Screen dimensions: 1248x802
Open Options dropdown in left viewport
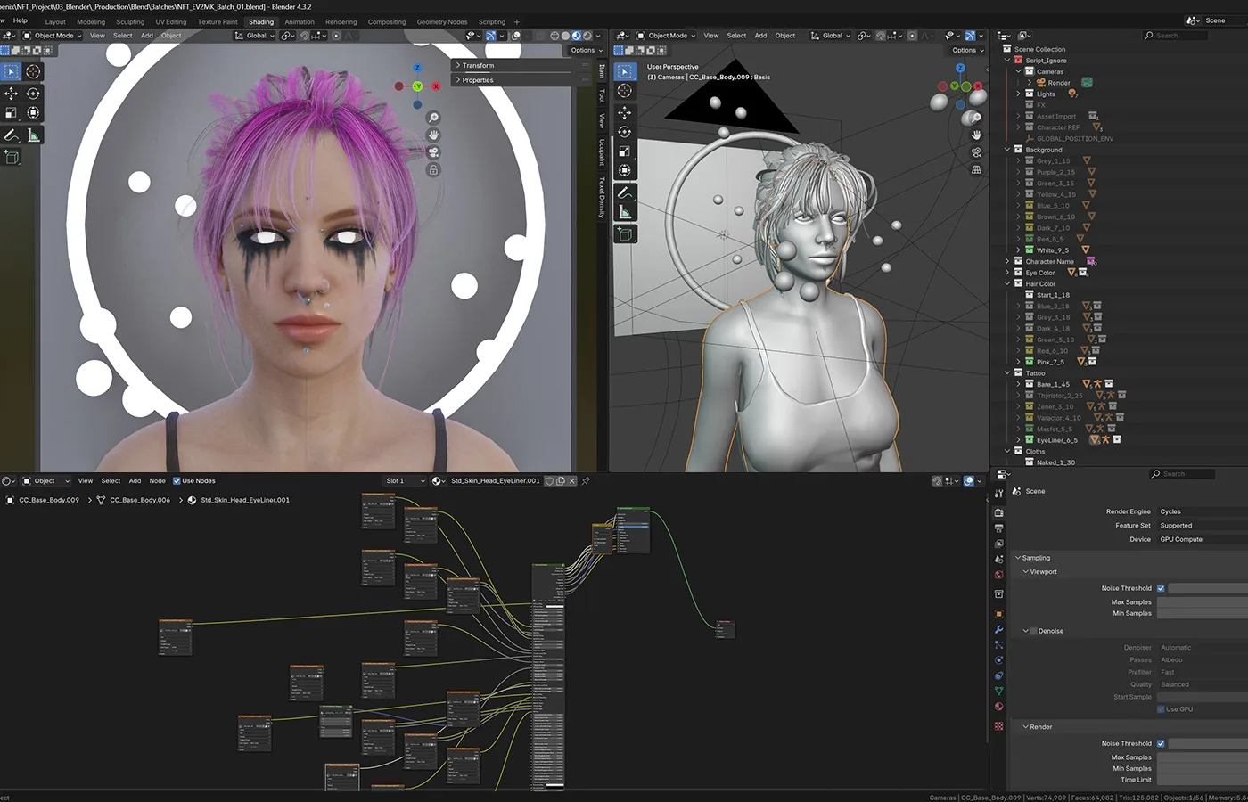coord(586,50)
